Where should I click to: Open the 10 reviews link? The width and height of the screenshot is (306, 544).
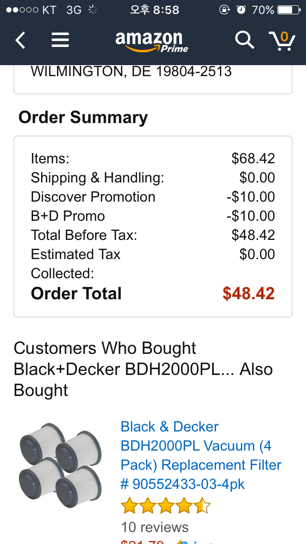(x=155, y=527)
